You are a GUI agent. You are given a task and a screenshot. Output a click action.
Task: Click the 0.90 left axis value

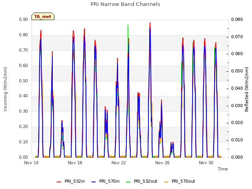click(x=24, y=20)
